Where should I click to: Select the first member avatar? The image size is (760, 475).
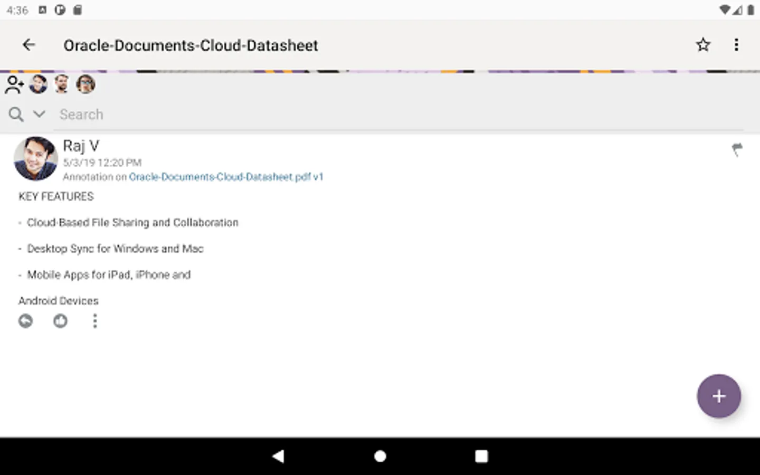38,84
